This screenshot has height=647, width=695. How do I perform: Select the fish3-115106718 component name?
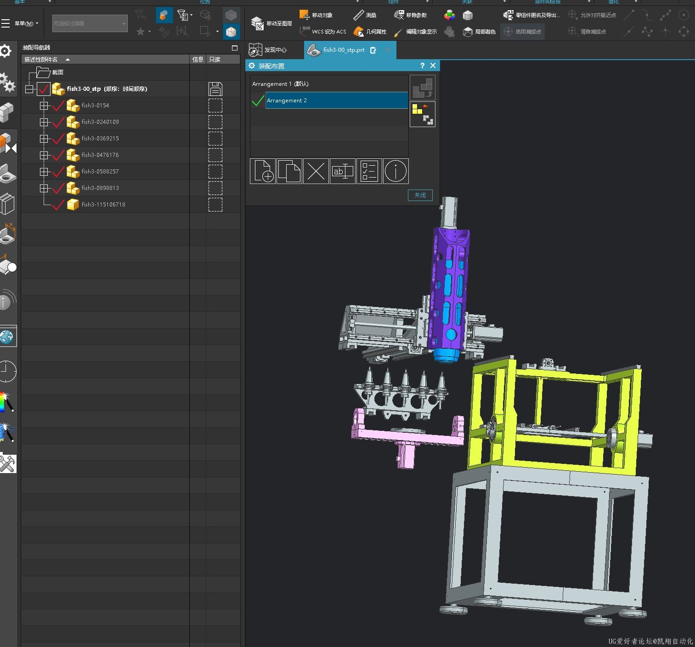click(103, 205)
